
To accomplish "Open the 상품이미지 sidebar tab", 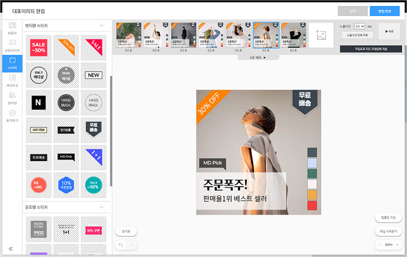I will [12, 46].
